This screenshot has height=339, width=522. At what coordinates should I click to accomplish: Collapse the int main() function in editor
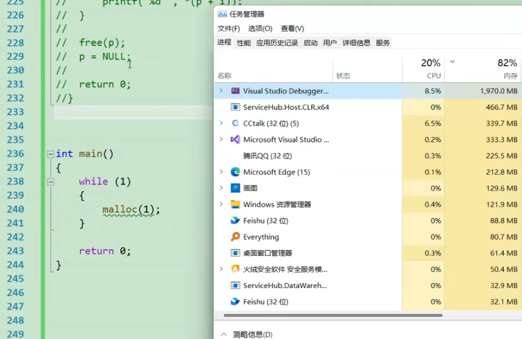51,154
